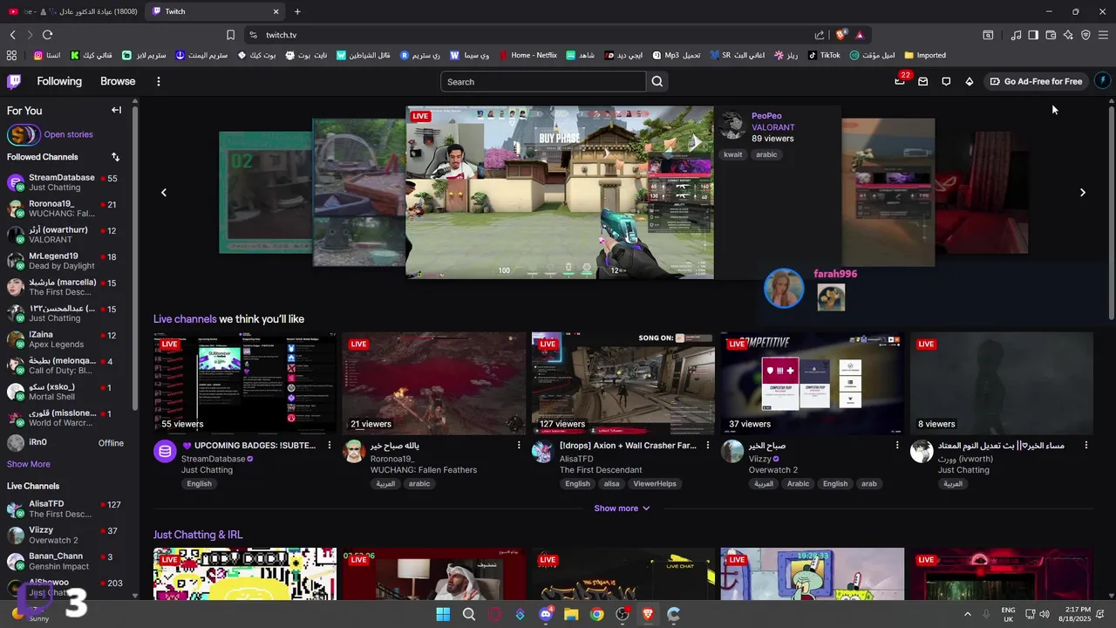This screenshot has width=1116, height=628.
Task: Collapse the For You sidebar
Action: pyautogui.click(x=116, y=110)
